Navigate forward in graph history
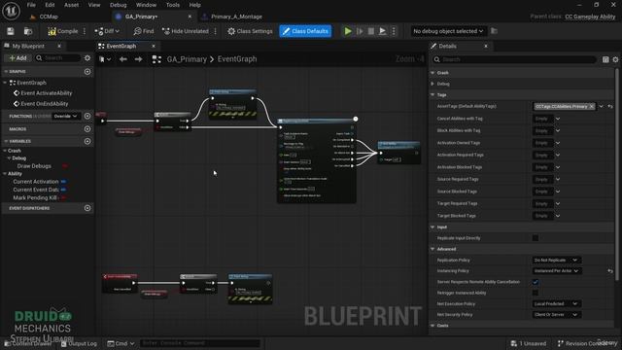This screenshot has width=622, height=350. pos(138,59)
